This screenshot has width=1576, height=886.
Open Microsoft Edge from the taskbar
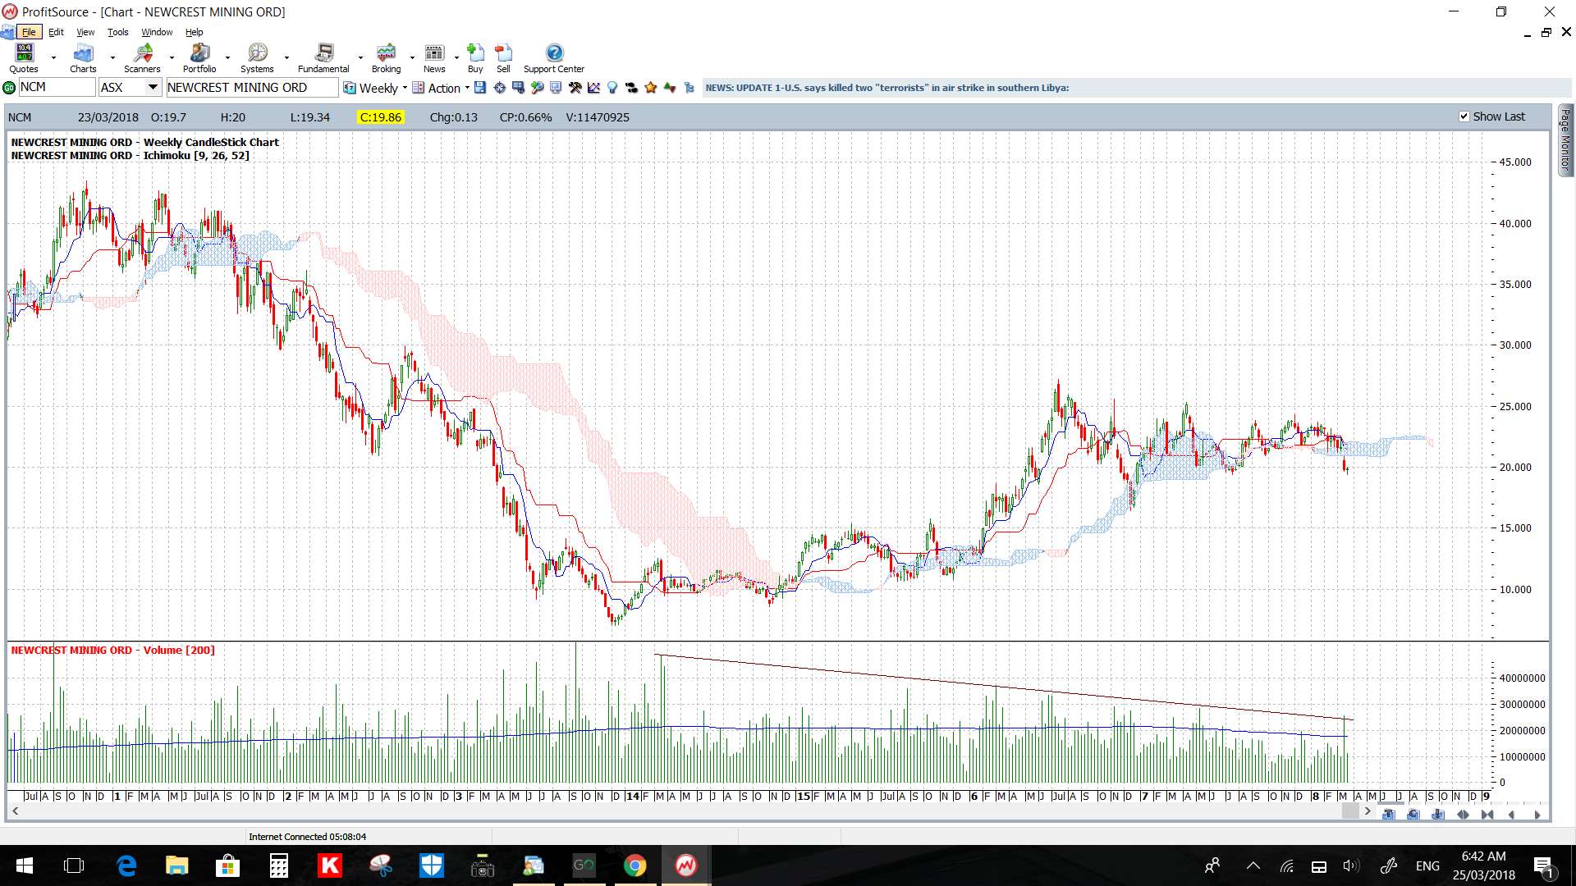(x=126, y=865)
